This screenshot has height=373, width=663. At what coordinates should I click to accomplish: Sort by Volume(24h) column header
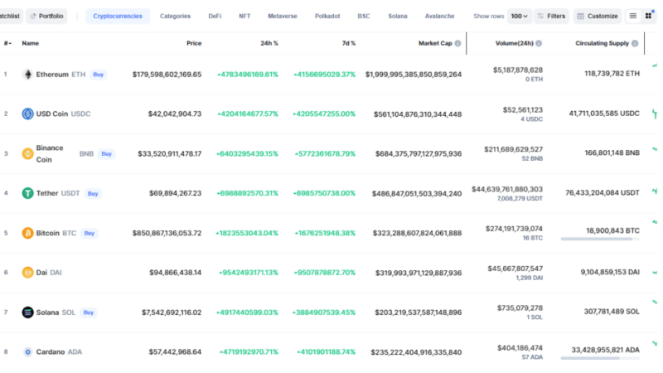515,43
